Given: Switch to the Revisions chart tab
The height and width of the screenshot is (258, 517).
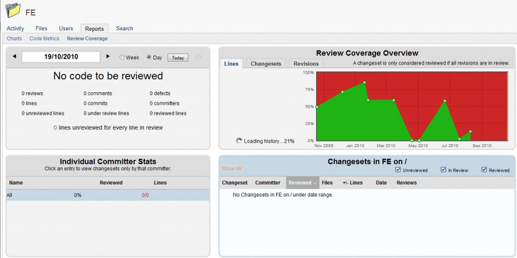Looking at the screenshot, I should (306, 63).
